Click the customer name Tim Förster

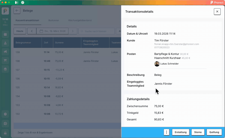[x=161, y=40]
